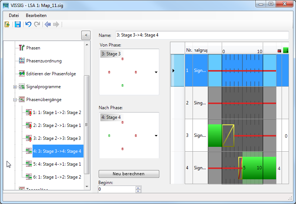The width and height of the screenshot is (296, 204).
Task: Open the Bearbeiten menu
Action: coord(36,15)
